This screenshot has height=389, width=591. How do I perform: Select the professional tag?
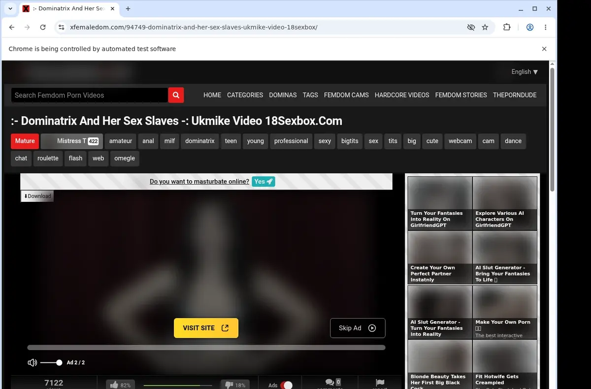coord(291,141)
